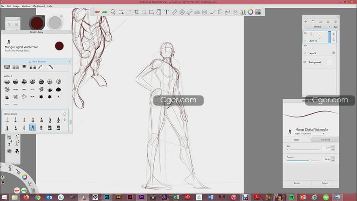The width and height of the screenshot is (357, 201).
Task: Open the brush Type Standard dropdown
Action: click(313, 134)
